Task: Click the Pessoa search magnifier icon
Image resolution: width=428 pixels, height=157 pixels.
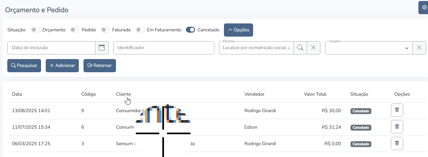Action: pyautogui.click(x=300, y=48)
